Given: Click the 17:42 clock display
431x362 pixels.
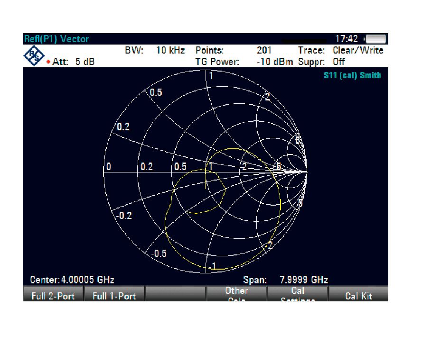Looking at the screenshot, I should click(347, 39).
